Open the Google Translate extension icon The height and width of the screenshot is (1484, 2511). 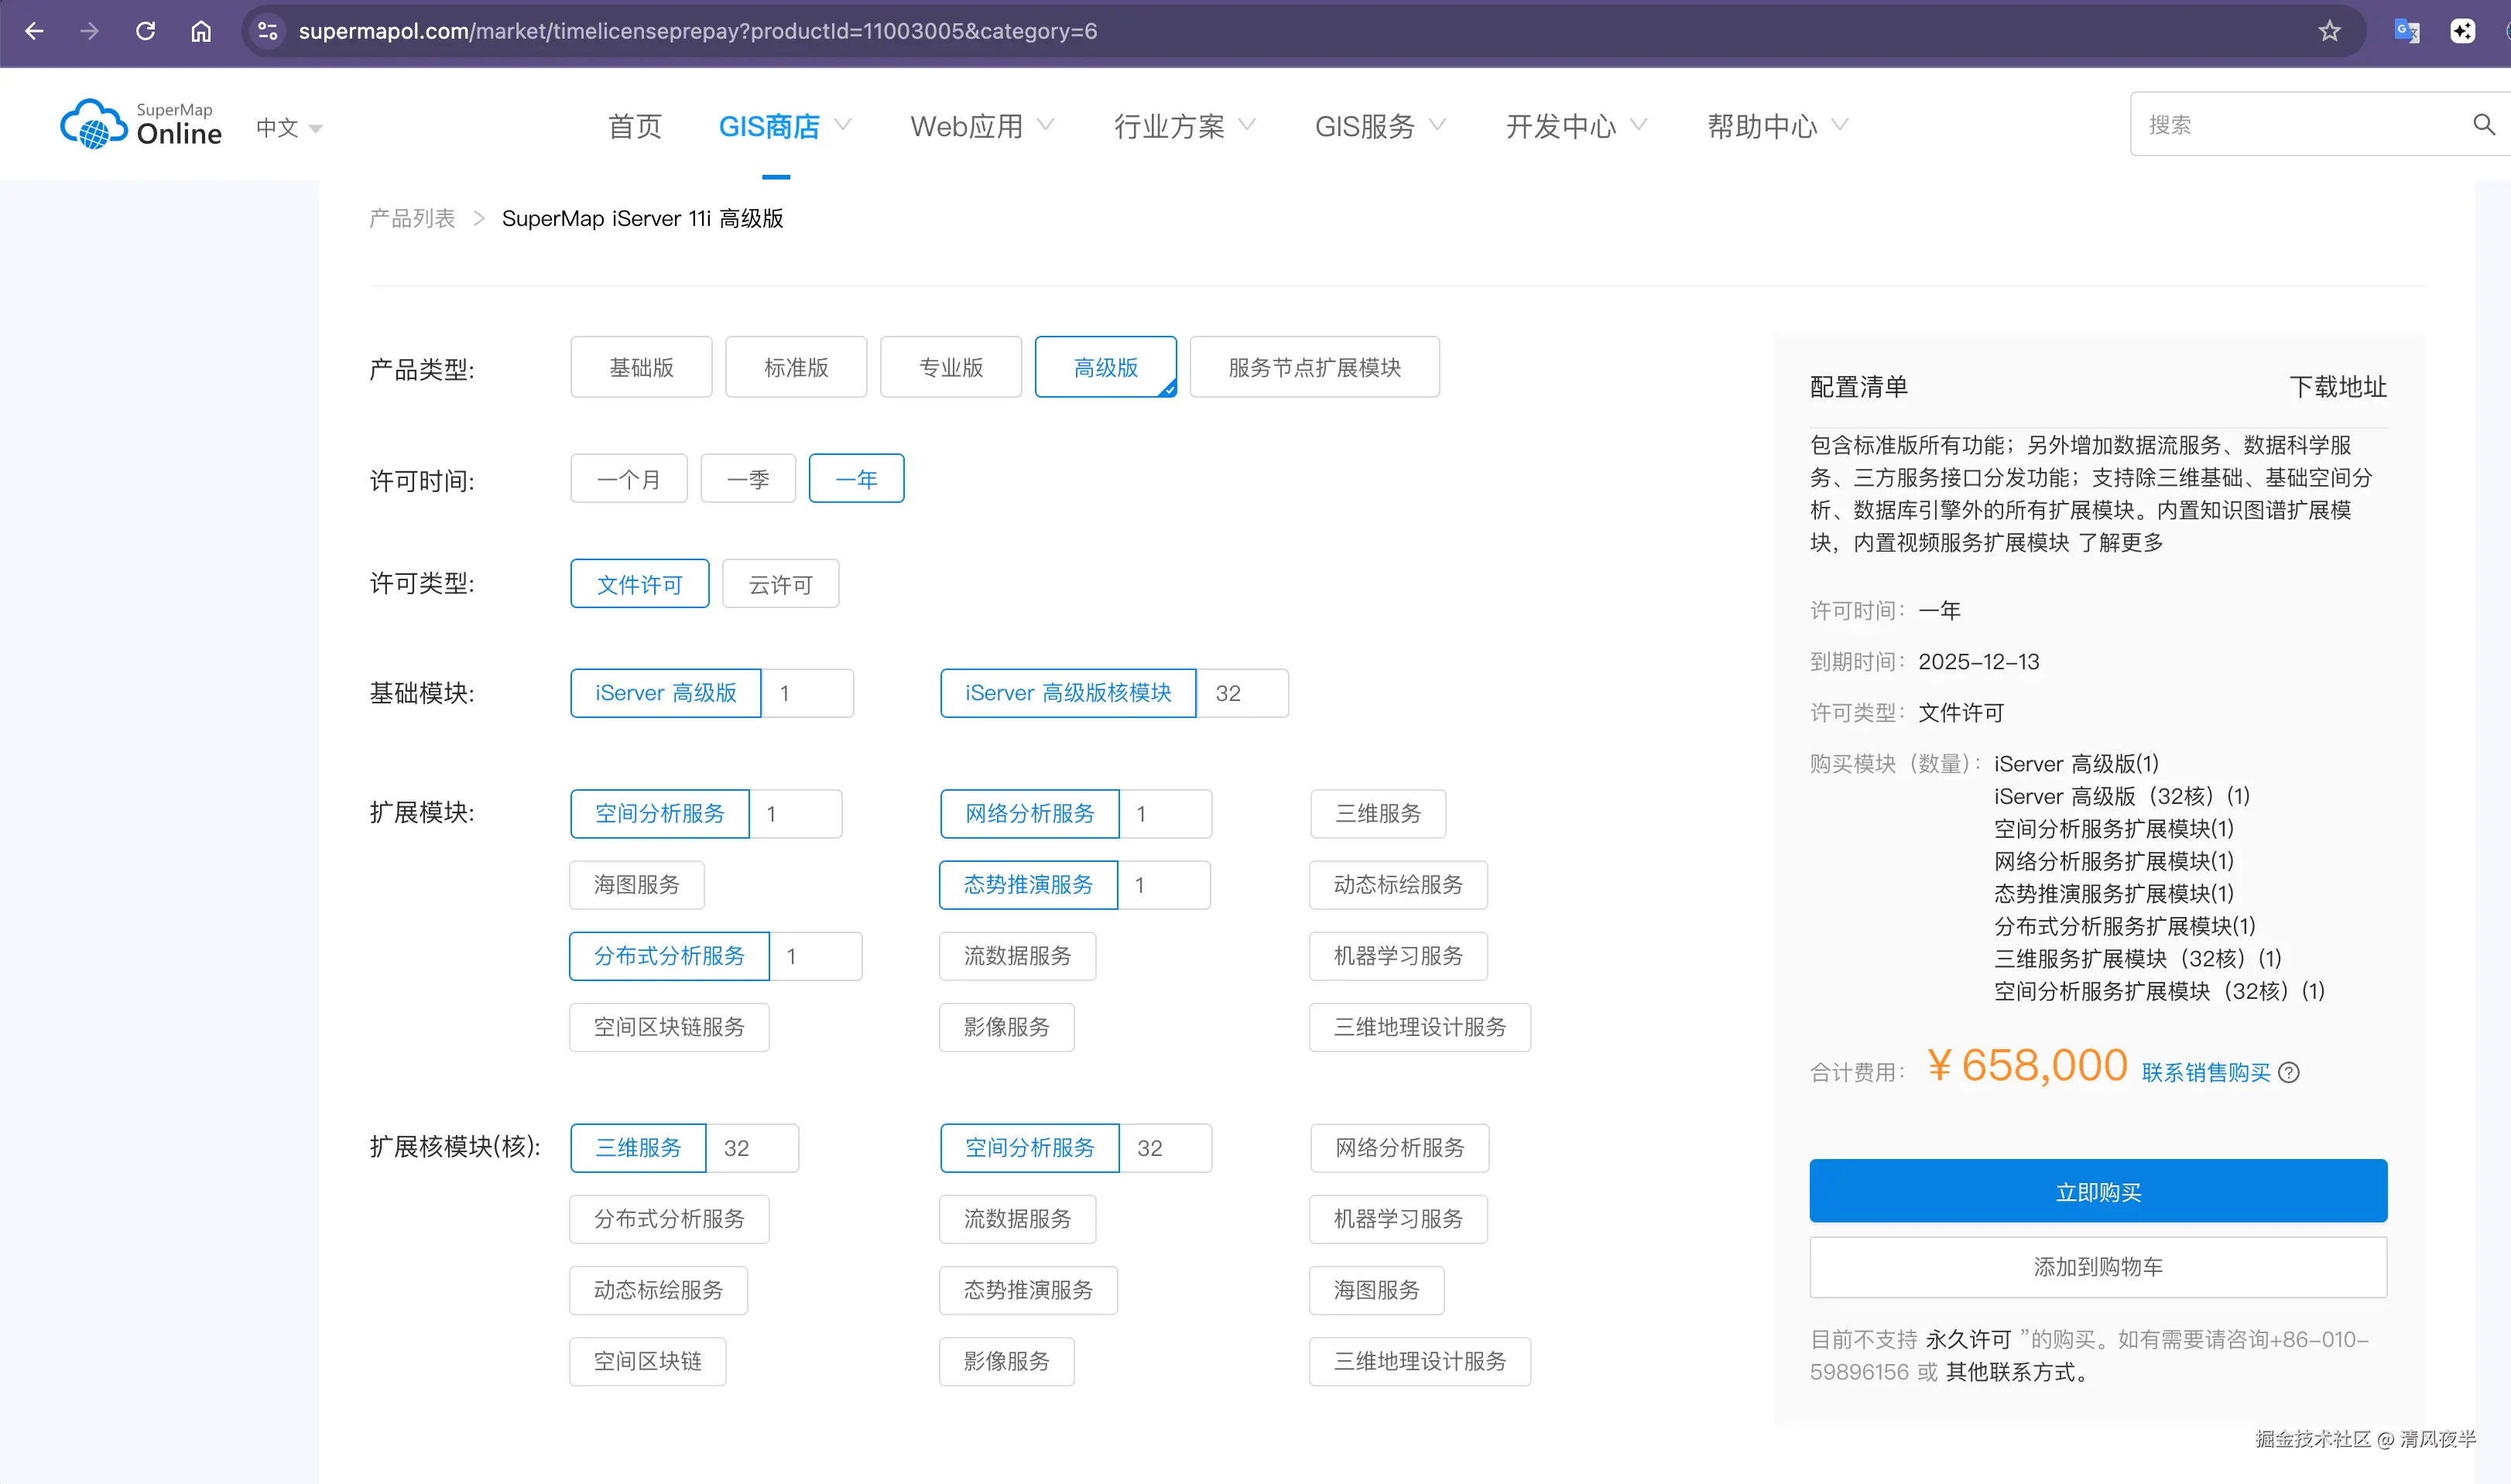[x=2406, y=31]
